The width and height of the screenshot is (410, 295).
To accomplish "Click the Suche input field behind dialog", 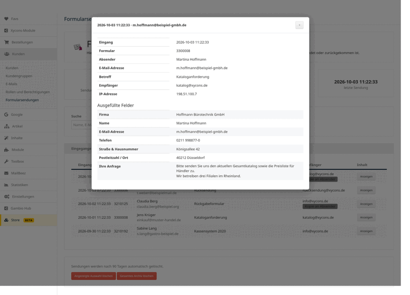I will pos(81,125).
